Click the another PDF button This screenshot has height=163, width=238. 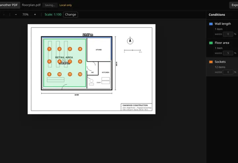point(9,5)
